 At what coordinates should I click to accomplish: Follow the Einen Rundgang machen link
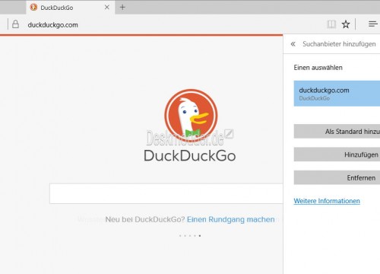tap(231, 219)
